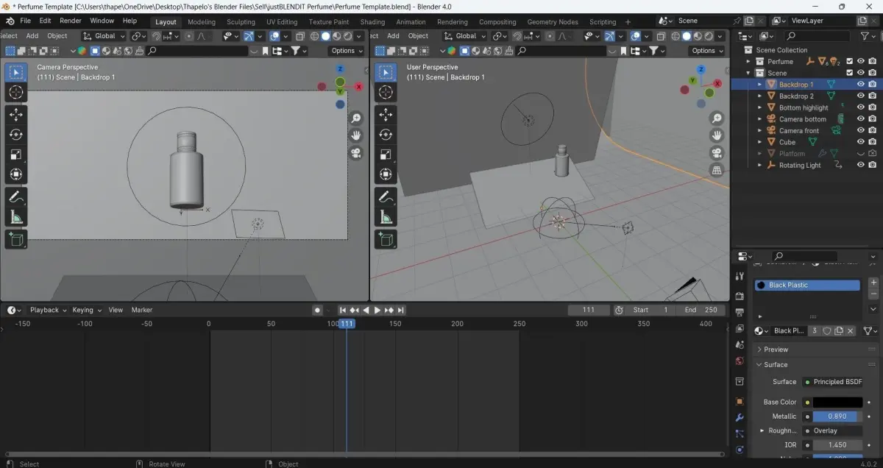Viewport: 883px width, 468px height.
Task: Open the File menu
Action: (25, 21)
